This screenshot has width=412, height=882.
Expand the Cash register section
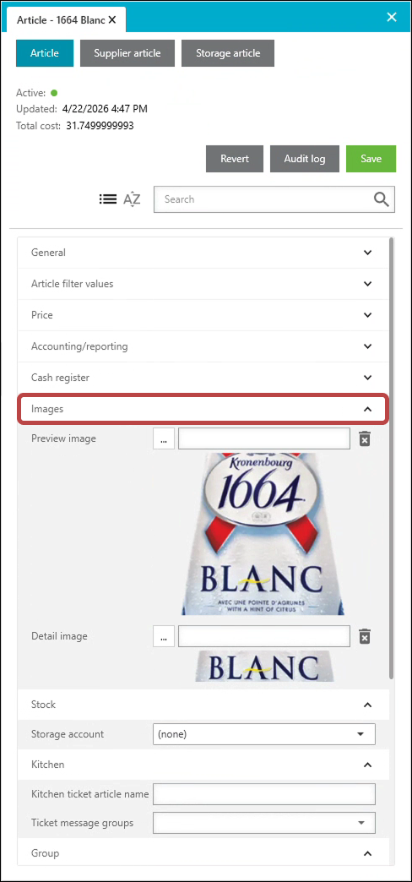[203, 378]
